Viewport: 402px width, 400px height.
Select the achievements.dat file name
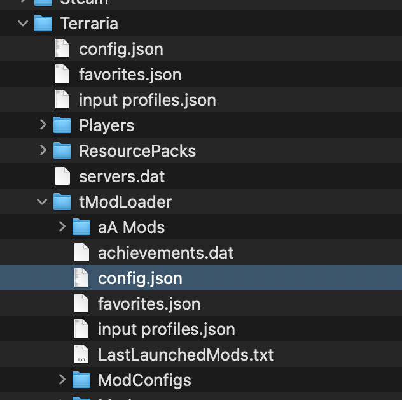[x=165, y=253]
